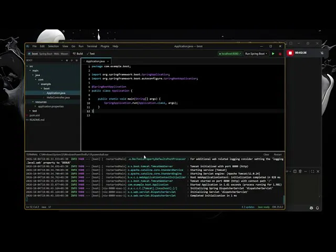The width and height of the screenshot is (336, 252).
Task: Click the refresh icon in explorer header
Action: point(72,60)
